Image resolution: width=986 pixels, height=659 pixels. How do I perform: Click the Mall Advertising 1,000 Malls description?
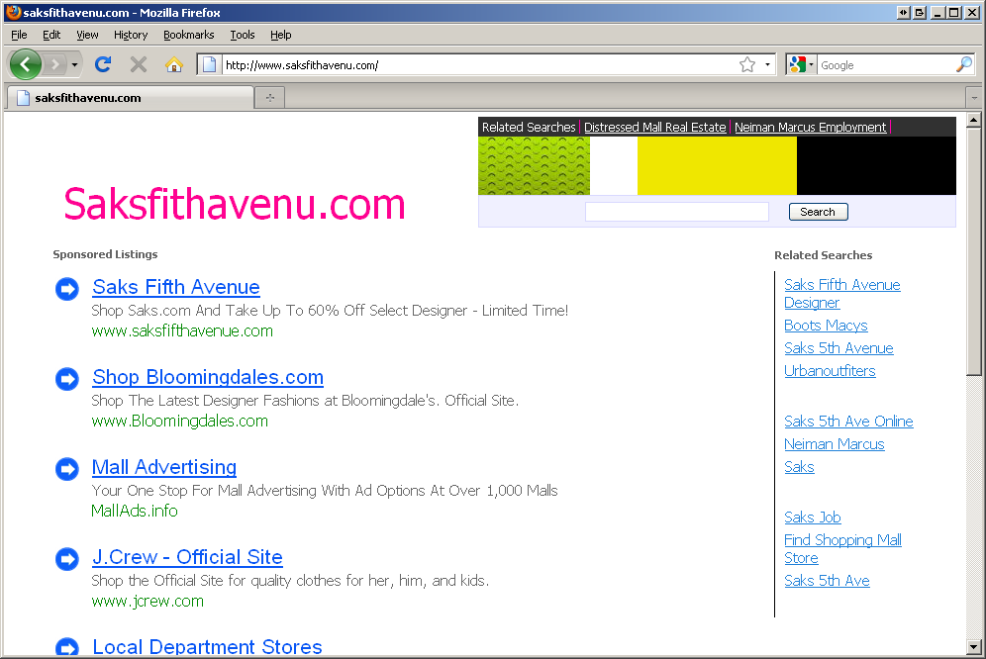[325, 491]
